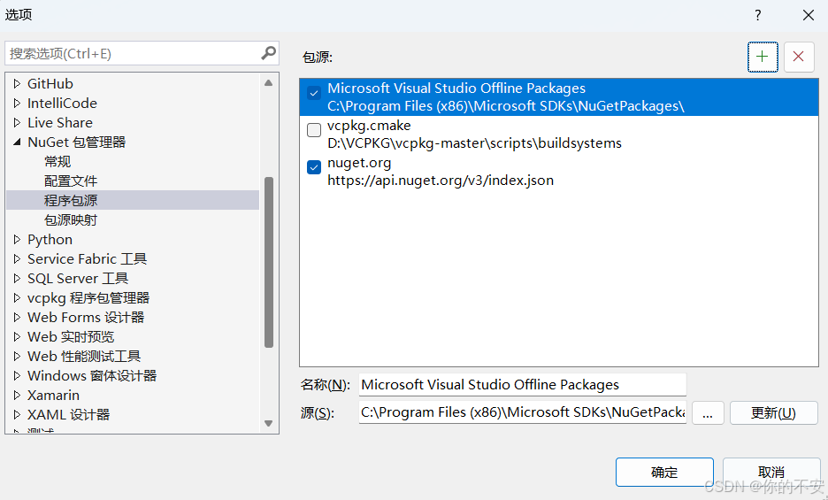Expand the Service Fabric 工具 node
Viewport: 828px width, 500px height.
[x=17, y=259]
